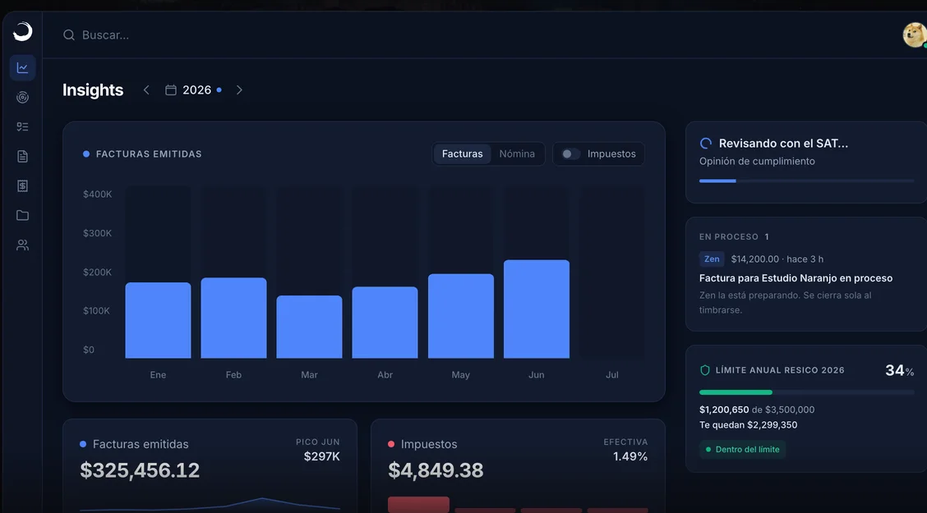Click the Abr bar in chart
The height and width of the screenshot is (513, 927).
pyautogui.click(x=385, y=323)
